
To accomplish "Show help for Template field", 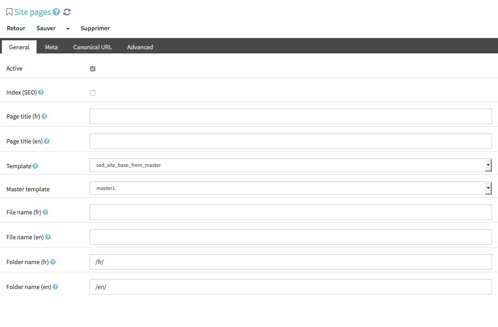I will coord(35,166).
